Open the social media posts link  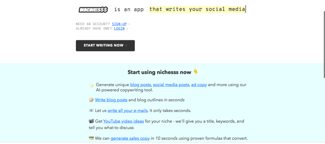point(171,85)
